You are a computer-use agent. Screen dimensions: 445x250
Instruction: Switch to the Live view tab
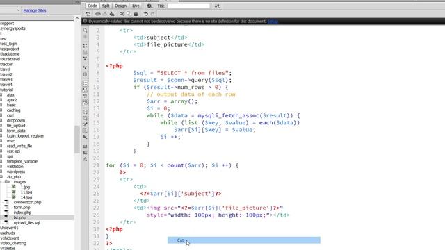[136, 6]
